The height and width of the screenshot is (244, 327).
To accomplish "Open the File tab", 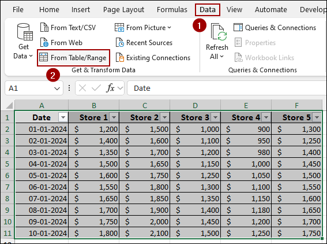I will pos(18,10).
